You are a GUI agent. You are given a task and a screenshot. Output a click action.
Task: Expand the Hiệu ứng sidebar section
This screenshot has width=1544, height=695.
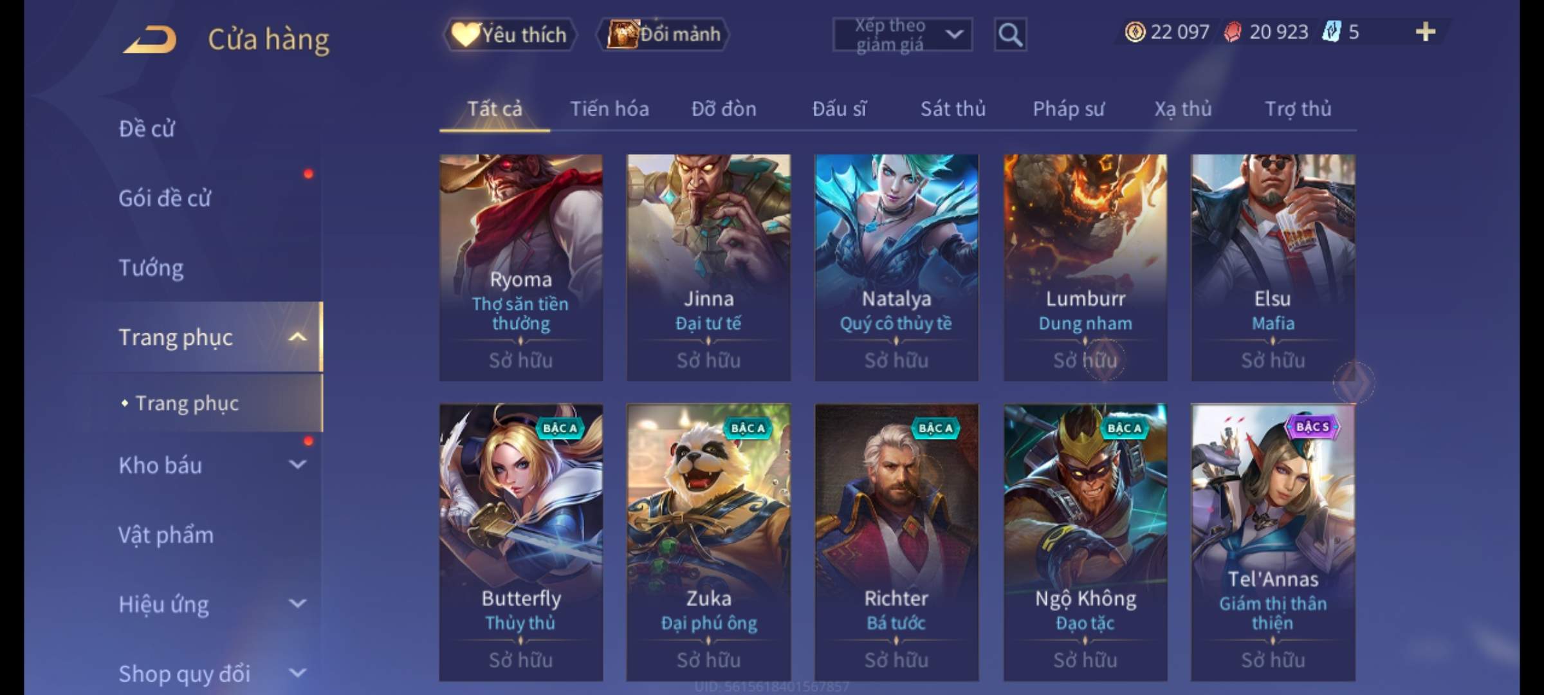tap(297, 604)
